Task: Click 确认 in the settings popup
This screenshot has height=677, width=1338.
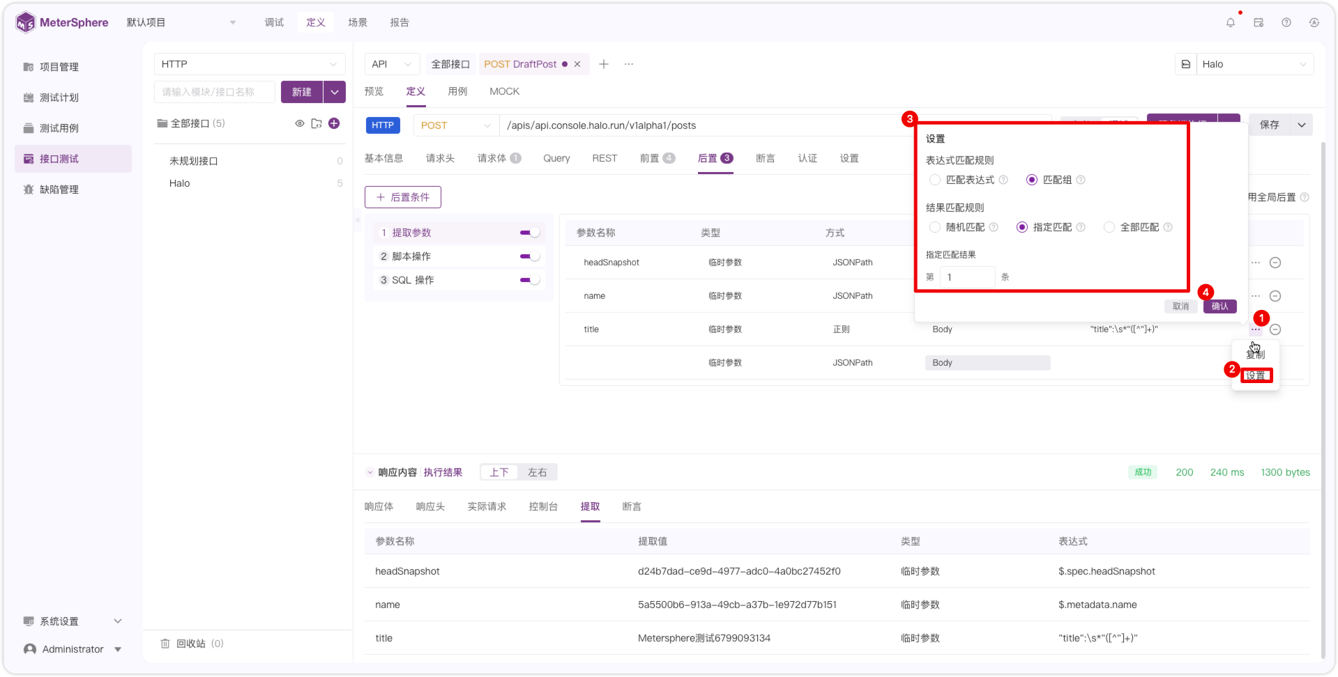Action: (x=1220, y=306)
